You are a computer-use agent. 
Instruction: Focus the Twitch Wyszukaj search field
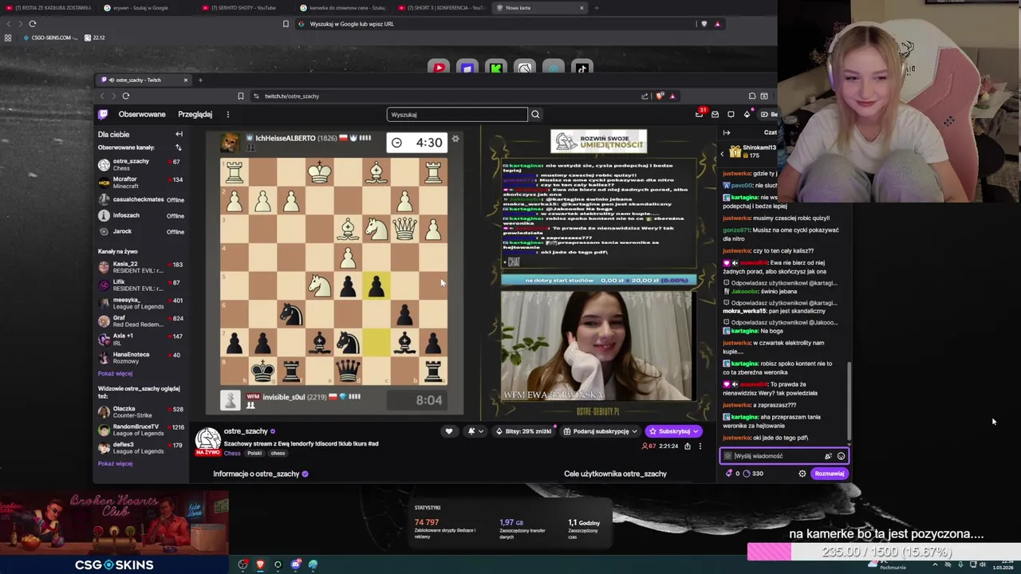pos(457,114)
